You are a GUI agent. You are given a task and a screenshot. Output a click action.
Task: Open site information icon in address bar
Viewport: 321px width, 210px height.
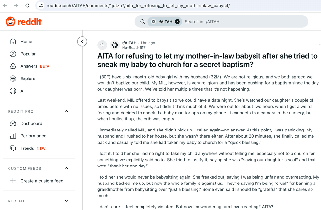point(41,6)
